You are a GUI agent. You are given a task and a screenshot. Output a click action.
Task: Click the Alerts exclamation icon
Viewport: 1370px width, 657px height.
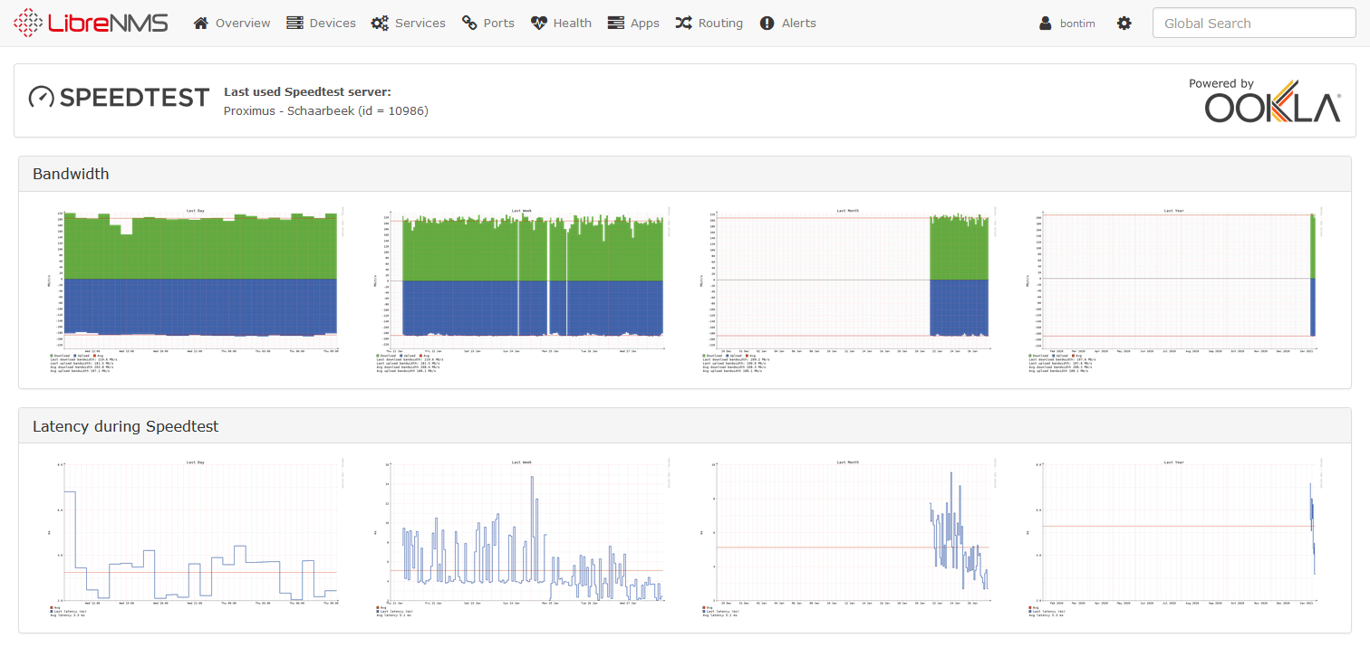pos(767,24)
